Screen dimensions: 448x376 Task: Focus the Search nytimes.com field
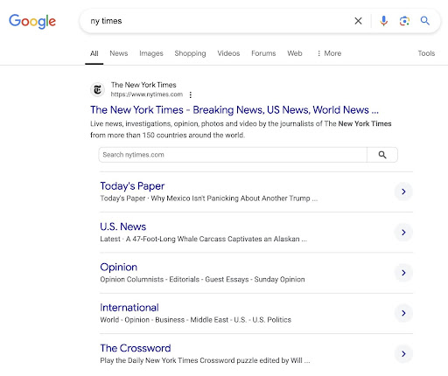[x=233, y=155]
